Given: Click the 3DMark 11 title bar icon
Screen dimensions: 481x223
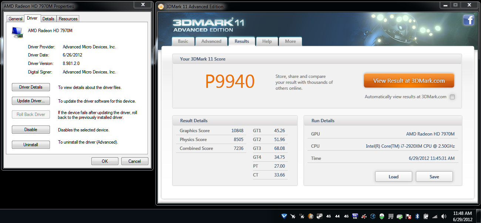Looking at the screenshot, I should pyautogui.click(x=161, y=6).
